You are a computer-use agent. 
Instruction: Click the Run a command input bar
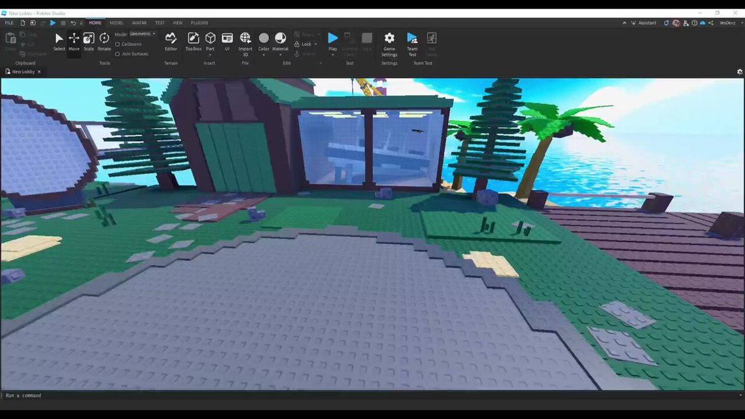(x=372, y=395)
